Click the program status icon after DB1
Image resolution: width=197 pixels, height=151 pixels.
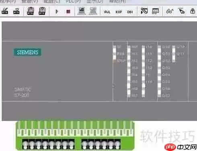tap(144, 11)
